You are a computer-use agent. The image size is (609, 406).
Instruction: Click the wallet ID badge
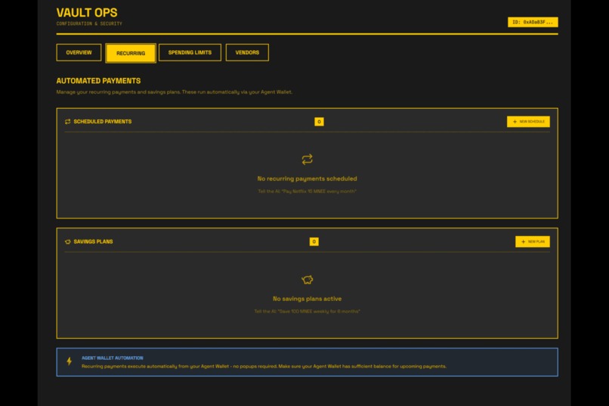[533, 22]
